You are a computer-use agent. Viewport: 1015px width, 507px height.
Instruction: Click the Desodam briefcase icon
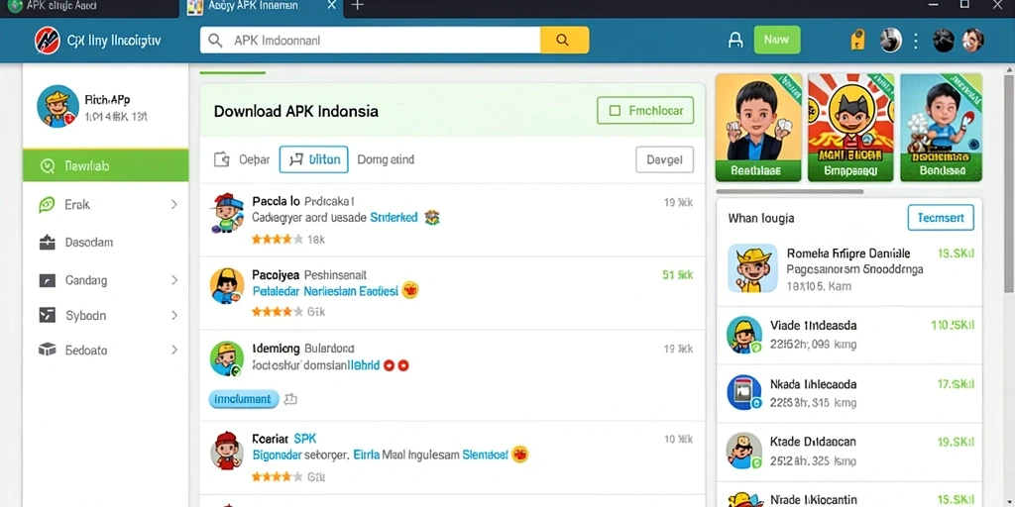(48, 243)
